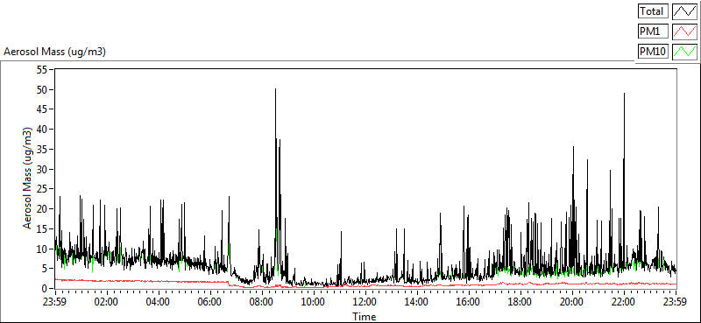The height and width of the screenshot is (323, 701).
Task: Click the 12:00 time axis marker
Action: click(x=365, y=301)
